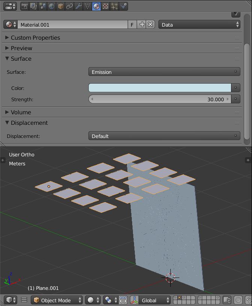The width and height of the screenshot is (252, 306).
Task: Open the Emission surface shader selector
Action: 164,72
